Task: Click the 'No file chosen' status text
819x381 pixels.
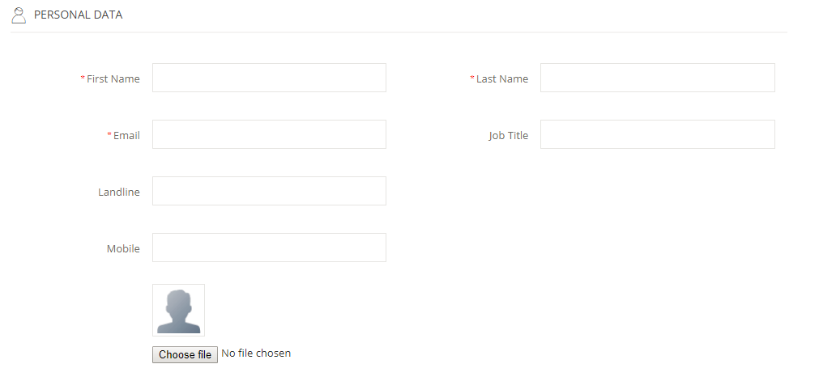Action: coord(256,353)
